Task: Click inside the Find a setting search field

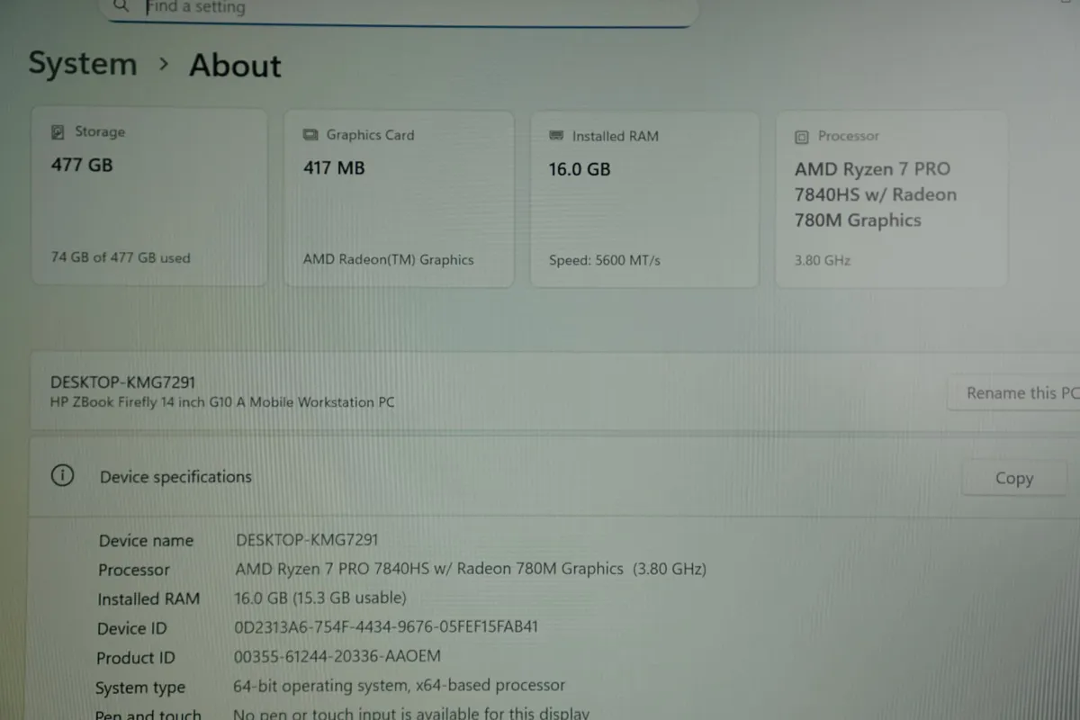Action: coord(360,7)
